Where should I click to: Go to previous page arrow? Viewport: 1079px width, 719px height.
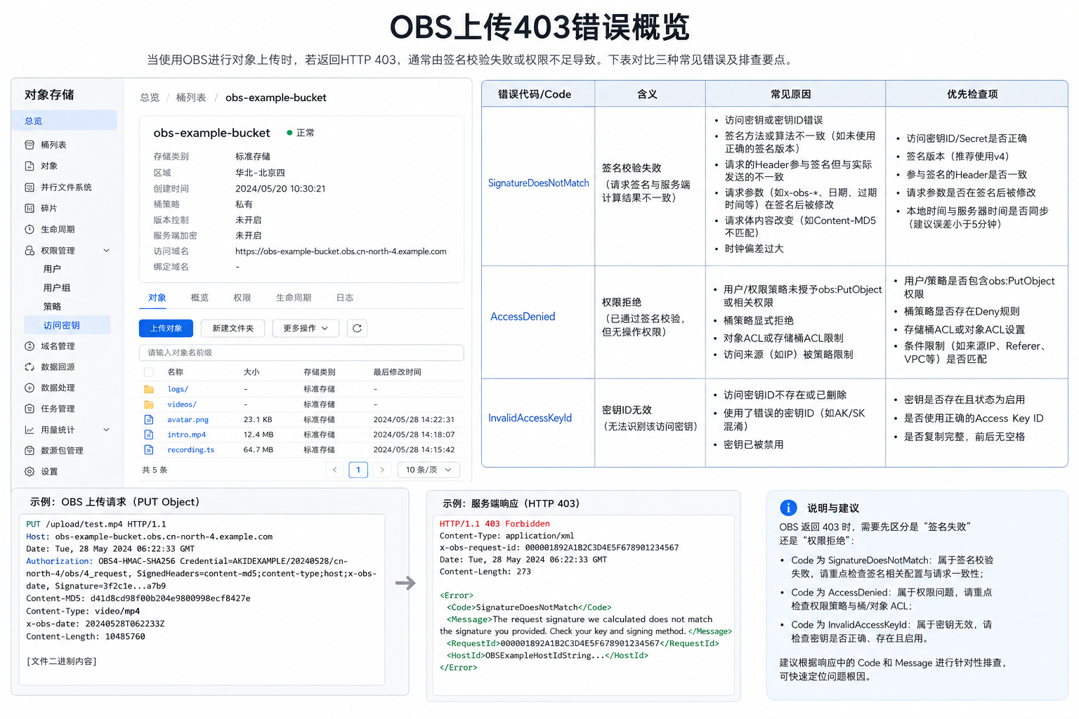click(335, 470)
